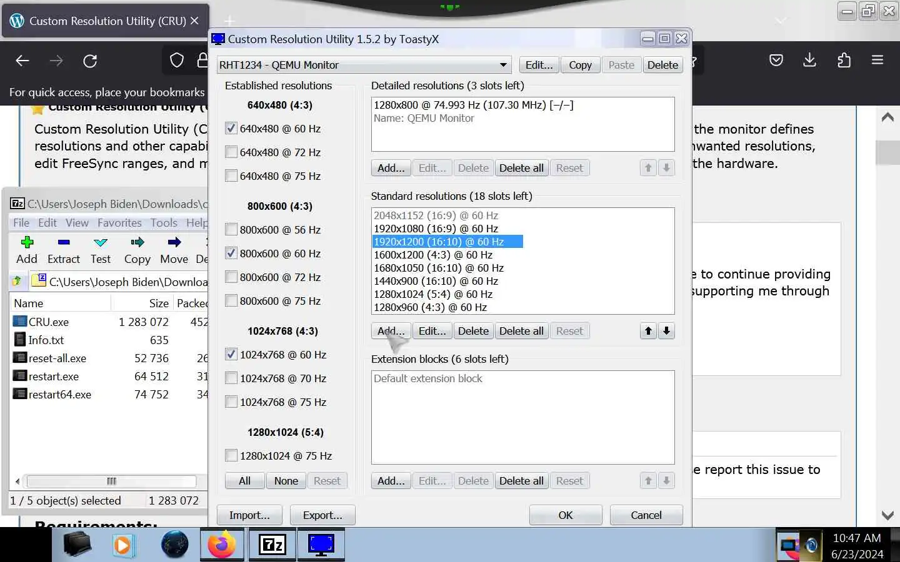
Task: Enable 800x600 @ 72 Hz checkbox
Action: [x=231, y=277]
